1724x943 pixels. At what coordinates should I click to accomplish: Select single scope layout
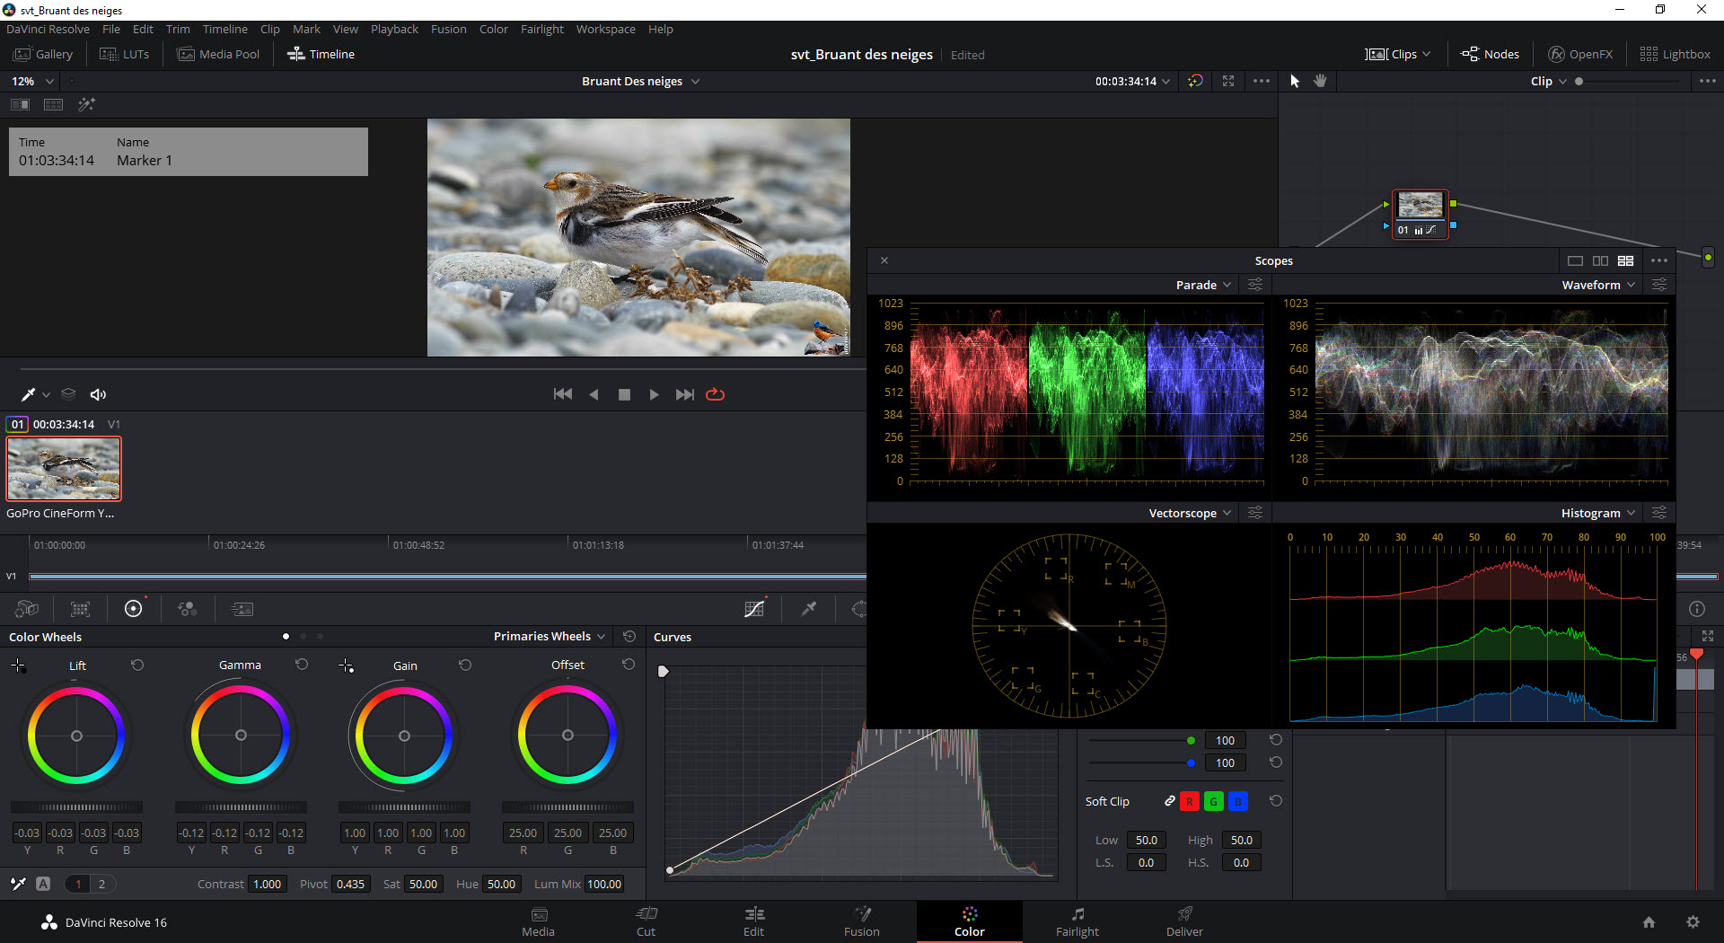(x=1575, y=260)
